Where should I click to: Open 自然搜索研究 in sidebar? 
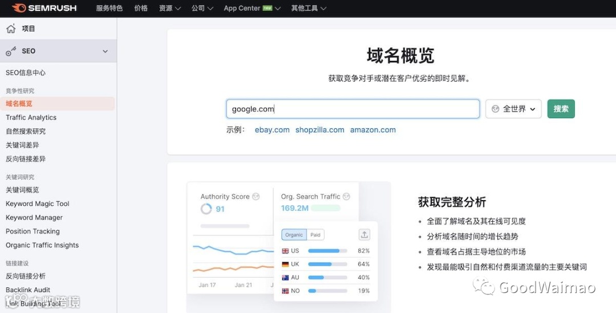(26, 131)
